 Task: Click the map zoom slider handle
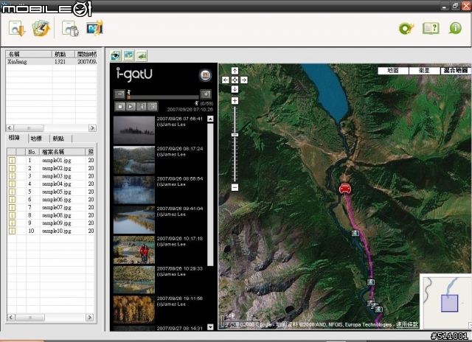coord(235,135)
